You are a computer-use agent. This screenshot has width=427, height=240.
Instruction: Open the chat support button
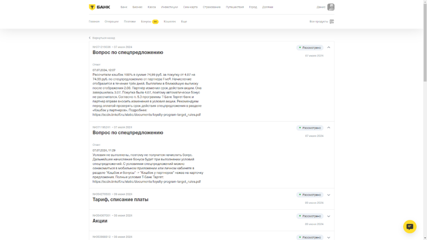(x=409, y=226)
